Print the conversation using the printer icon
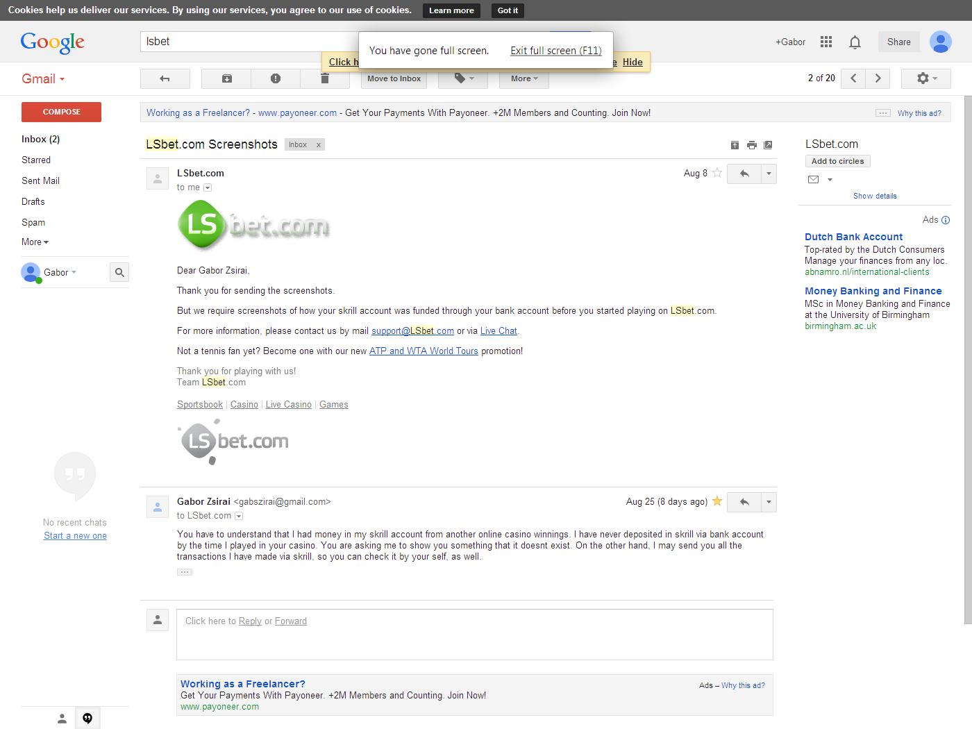Screen dimensions: 972x729 pos(751,145)
